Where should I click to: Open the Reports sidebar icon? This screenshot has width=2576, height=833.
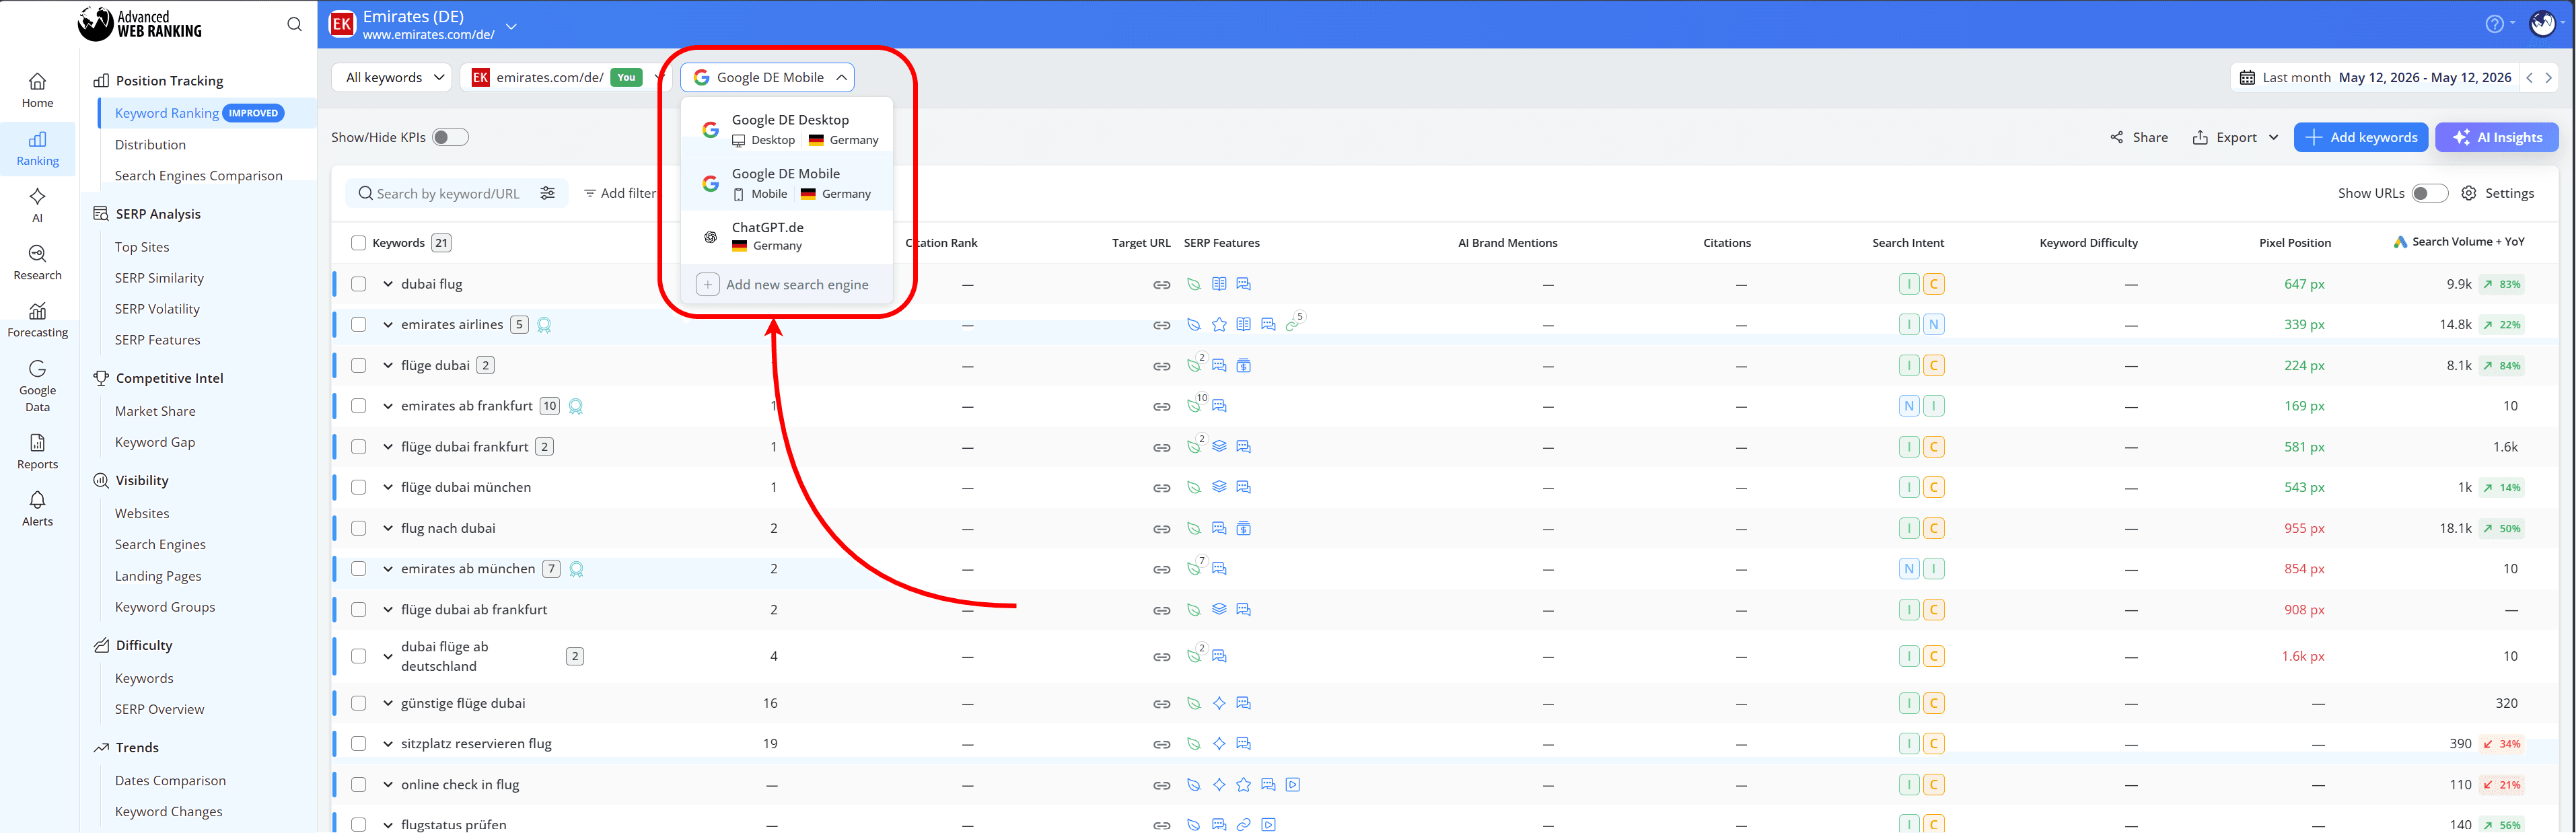click(x=37, y=451)
